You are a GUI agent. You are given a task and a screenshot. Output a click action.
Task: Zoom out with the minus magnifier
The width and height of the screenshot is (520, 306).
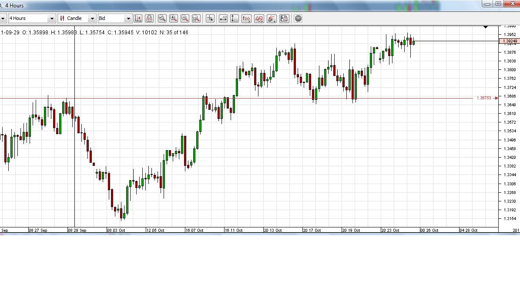pyautogui.click(x=185, y=19)
